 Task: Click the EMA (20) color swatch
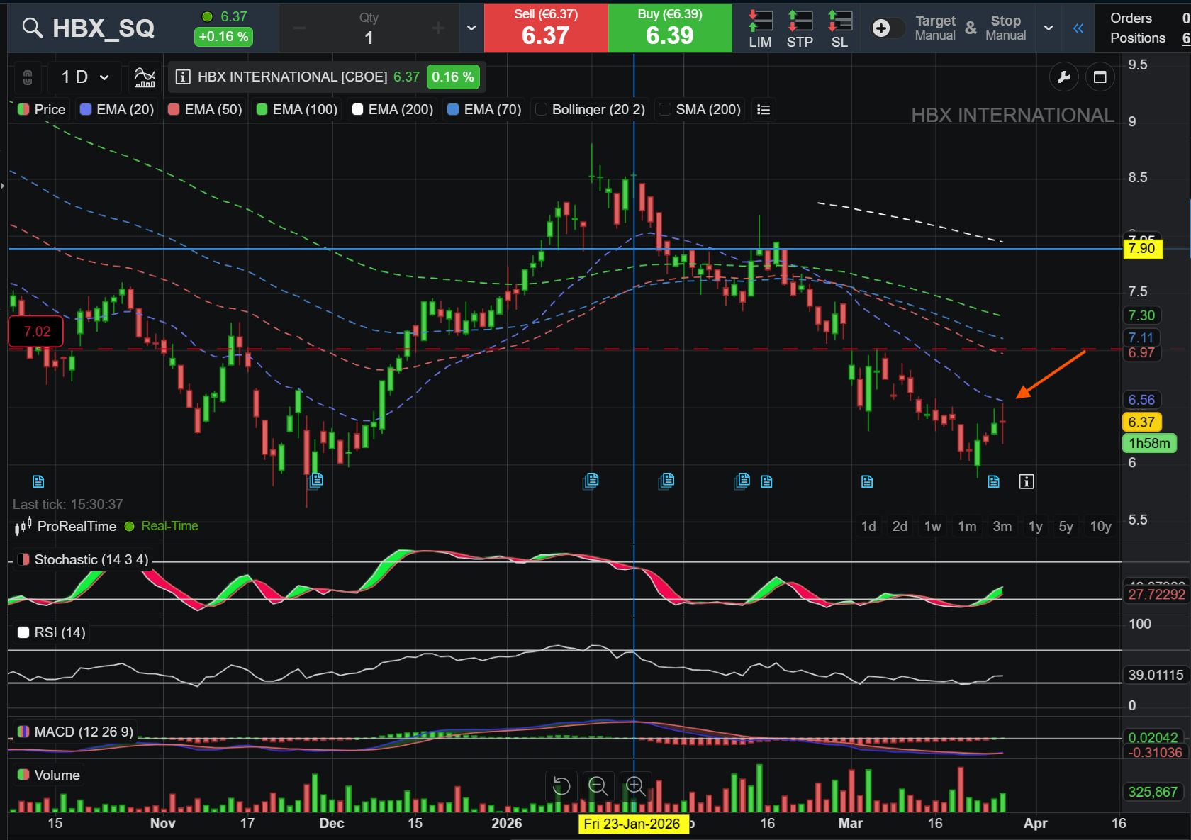pyautogui.click(x=86, y=109)
